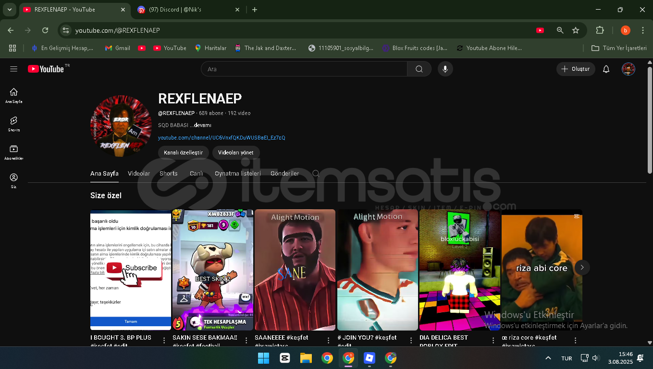Switch to the Discord browser tab
This screenshot has height=369, width=653.
(x=188, y=10)
